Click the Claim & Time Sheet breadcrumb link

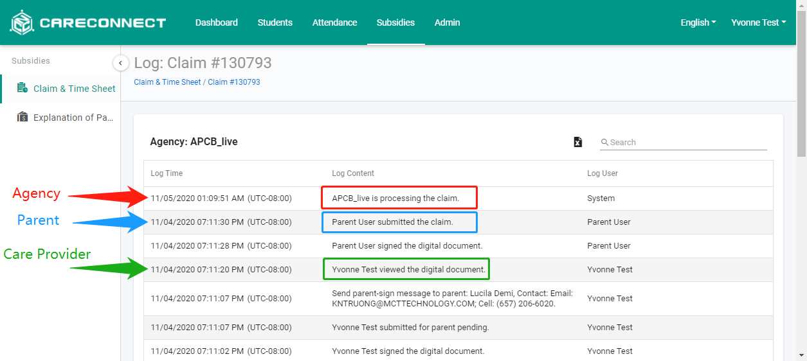pyautogui.click(x=167, y=82)
